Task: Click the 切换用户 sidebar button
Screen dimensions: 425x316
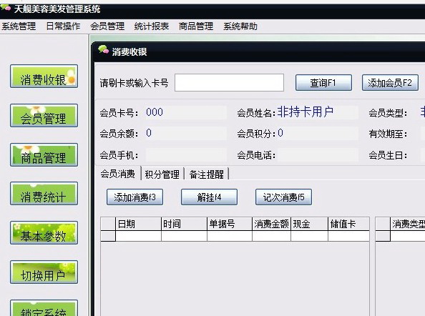Action: point(44,272)
